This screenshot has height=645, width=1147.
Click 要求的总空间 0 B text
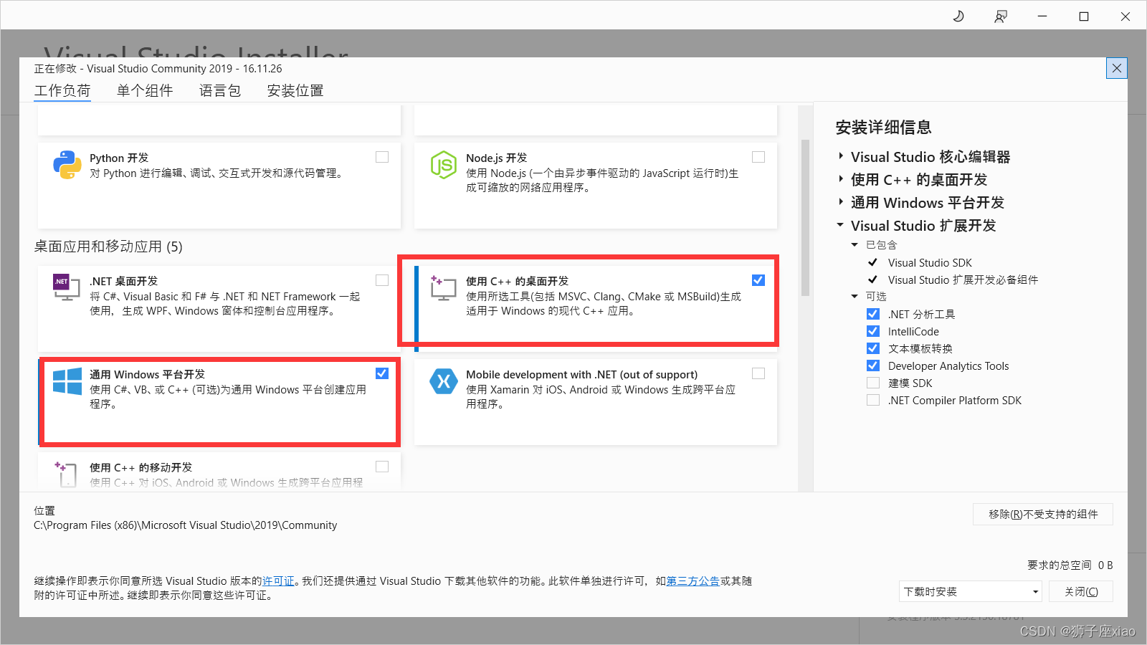1070,565
